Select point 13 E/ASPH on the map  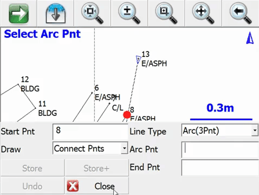coord(138,59)
